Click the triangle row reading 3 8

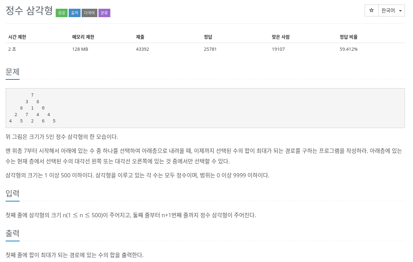32,102
